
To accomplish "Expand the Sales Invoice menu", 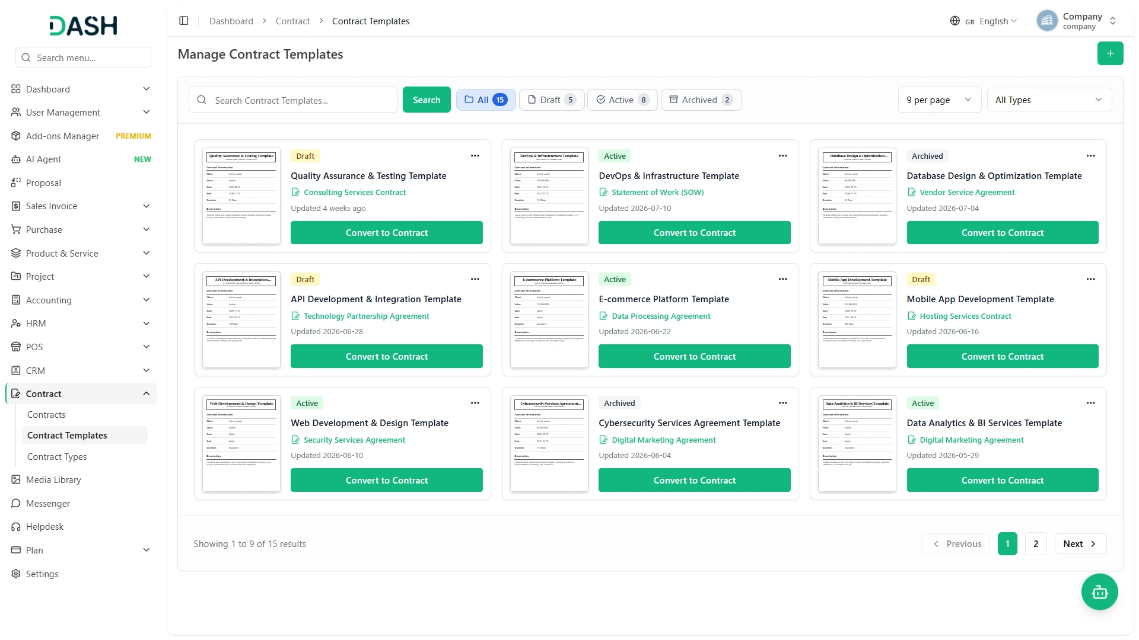I will (x=81, y=206).
